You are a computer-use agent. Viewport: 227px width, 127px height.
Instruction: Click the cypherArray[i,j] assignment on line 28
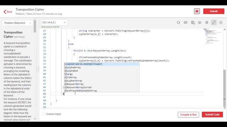point(99,34)
